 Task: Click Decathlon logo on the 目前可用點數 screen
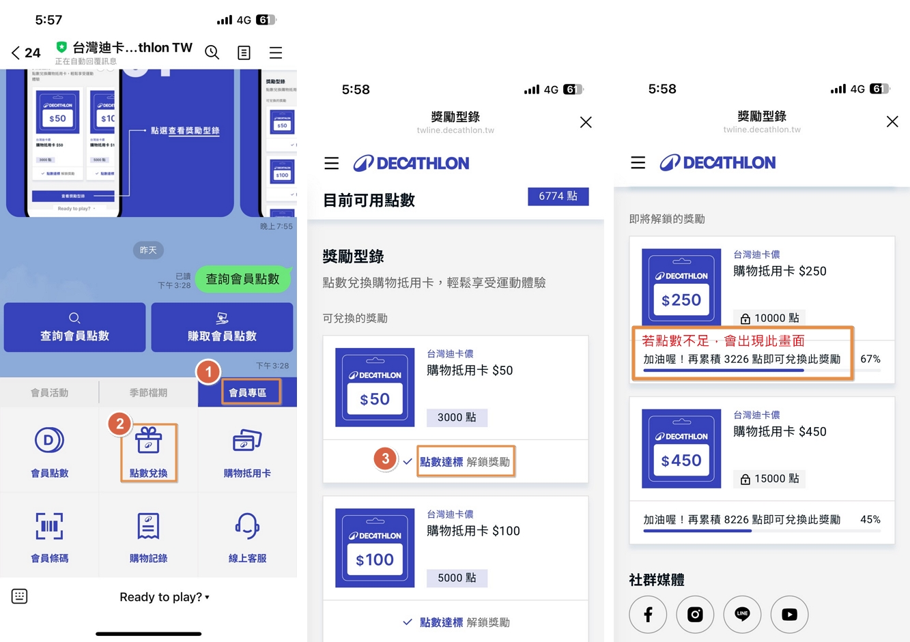[411, 163]
